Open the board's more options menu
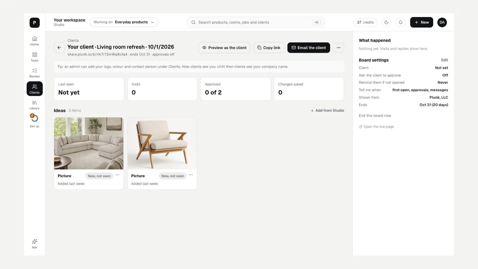 click(x=338, y=48)
